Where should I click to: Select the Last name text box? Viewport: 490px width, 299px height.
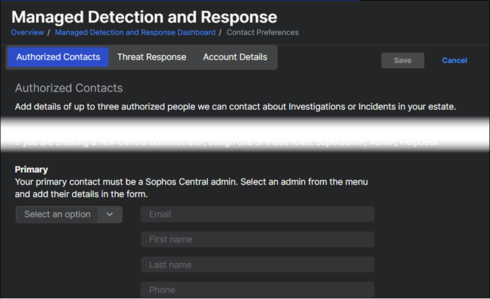[x=257, y=265]
